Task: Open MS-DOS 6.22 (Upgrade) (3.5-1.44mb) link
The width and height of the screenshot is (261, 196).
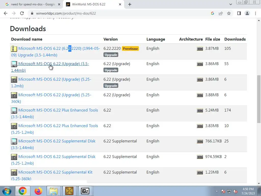Action: tap(50, 67)
